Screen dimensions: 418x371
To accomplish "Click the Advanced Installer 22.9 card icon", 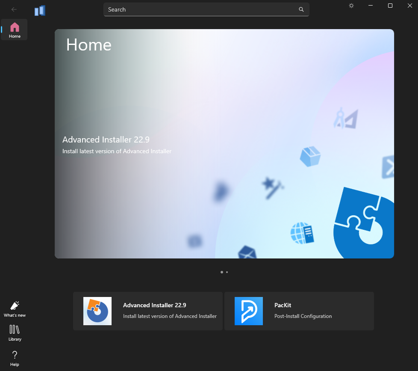I will (97, 311).
